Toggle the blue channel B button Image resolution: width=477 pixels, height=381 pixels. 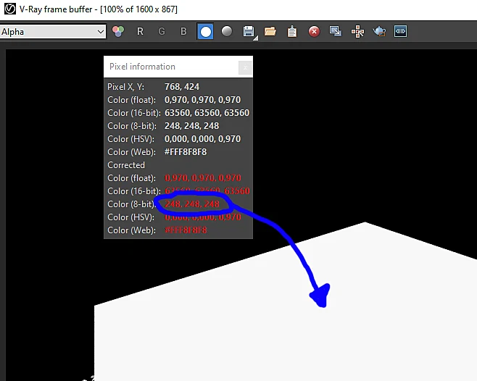(x=183, y=31)
